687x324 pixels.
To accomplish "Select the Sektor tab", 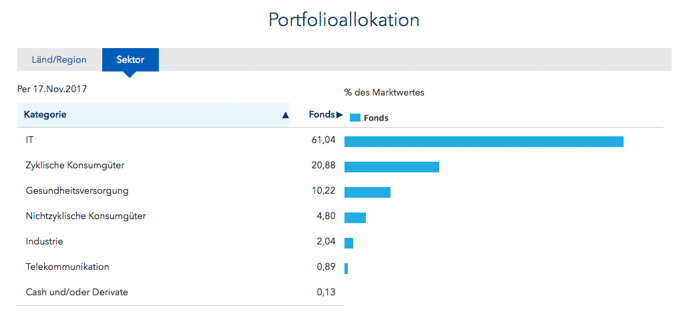I will tap(131, 59).
